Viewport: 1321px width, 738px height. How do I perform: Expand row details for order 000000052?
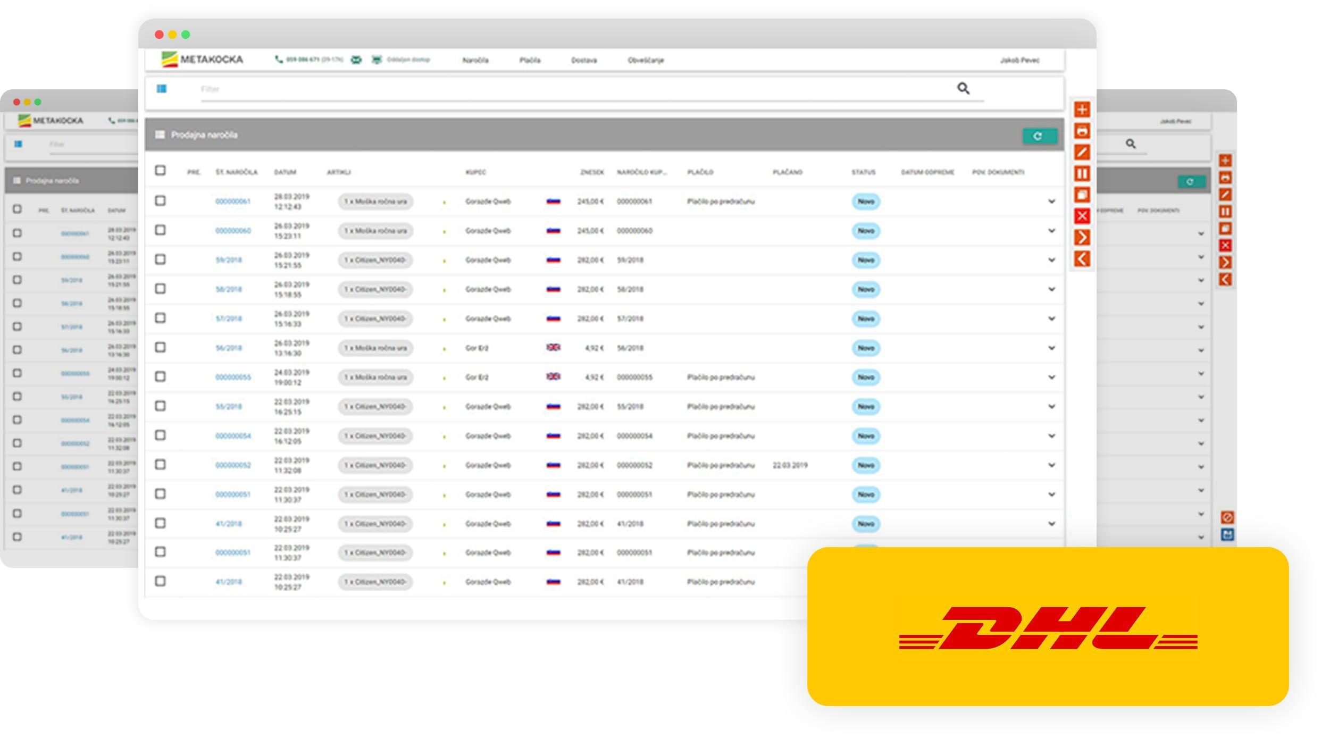coord(1051,465)
